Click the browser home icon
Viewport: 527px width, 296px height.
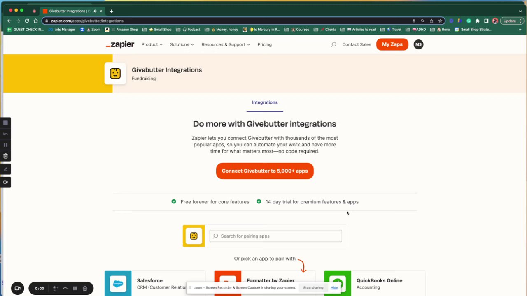coord(36,21)
